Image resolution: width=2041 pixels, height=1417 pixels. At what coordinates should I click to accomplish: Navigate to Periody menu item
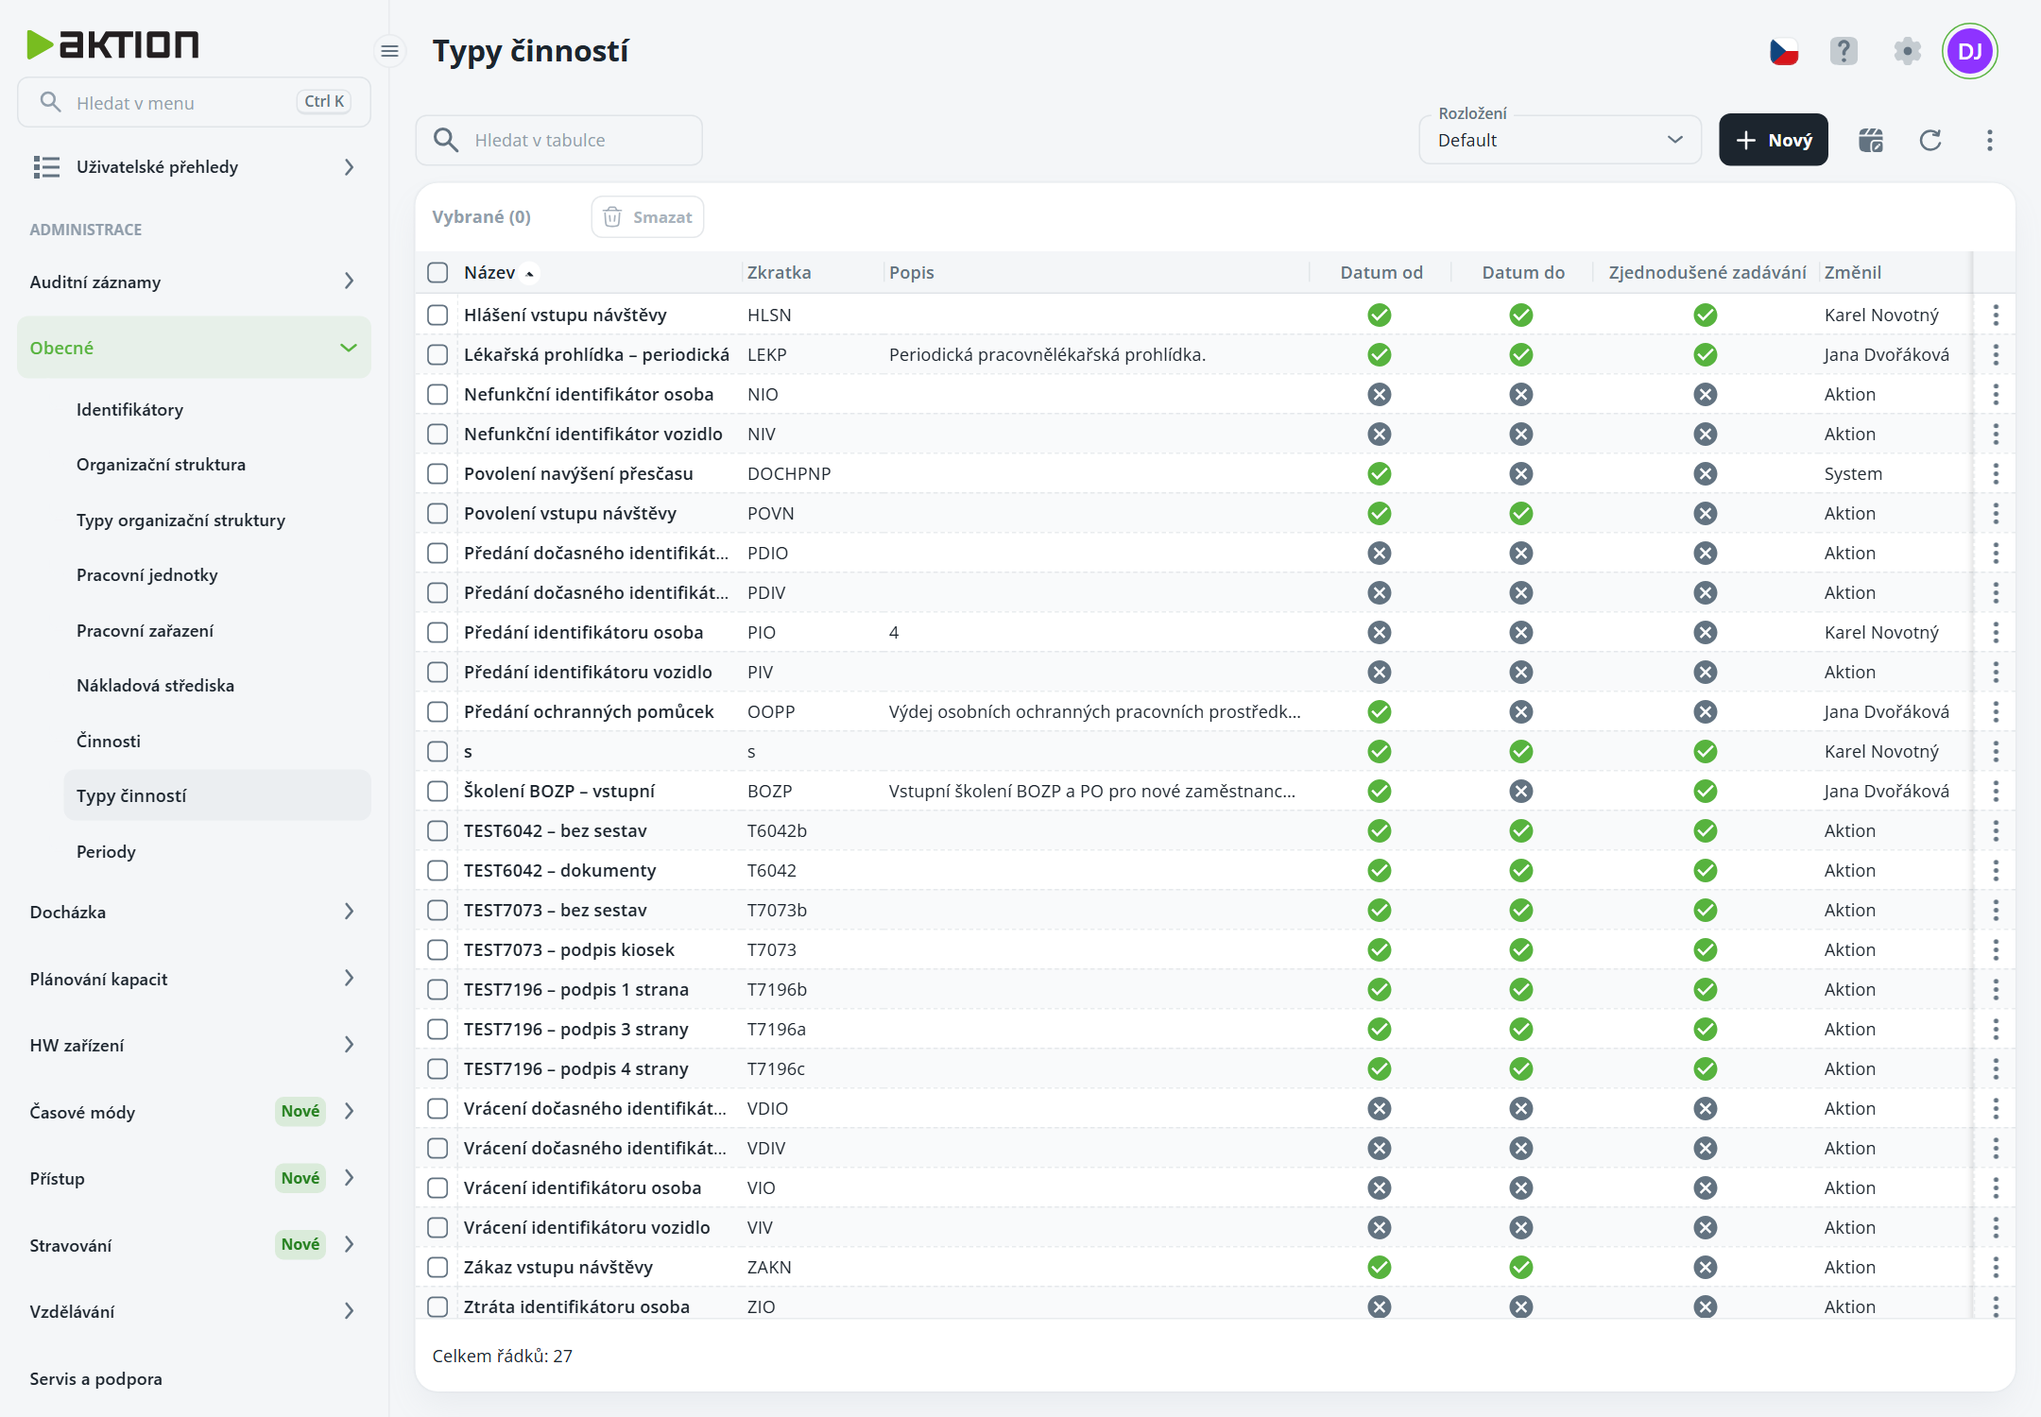[x=106, y=851]
